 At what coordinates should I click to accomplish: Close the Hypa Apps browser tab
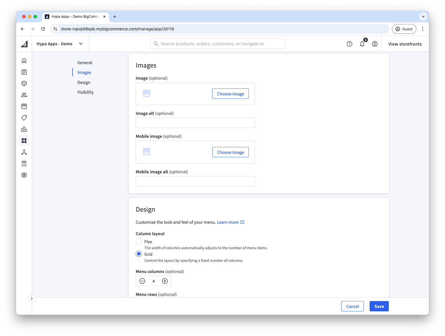[104, 17]
